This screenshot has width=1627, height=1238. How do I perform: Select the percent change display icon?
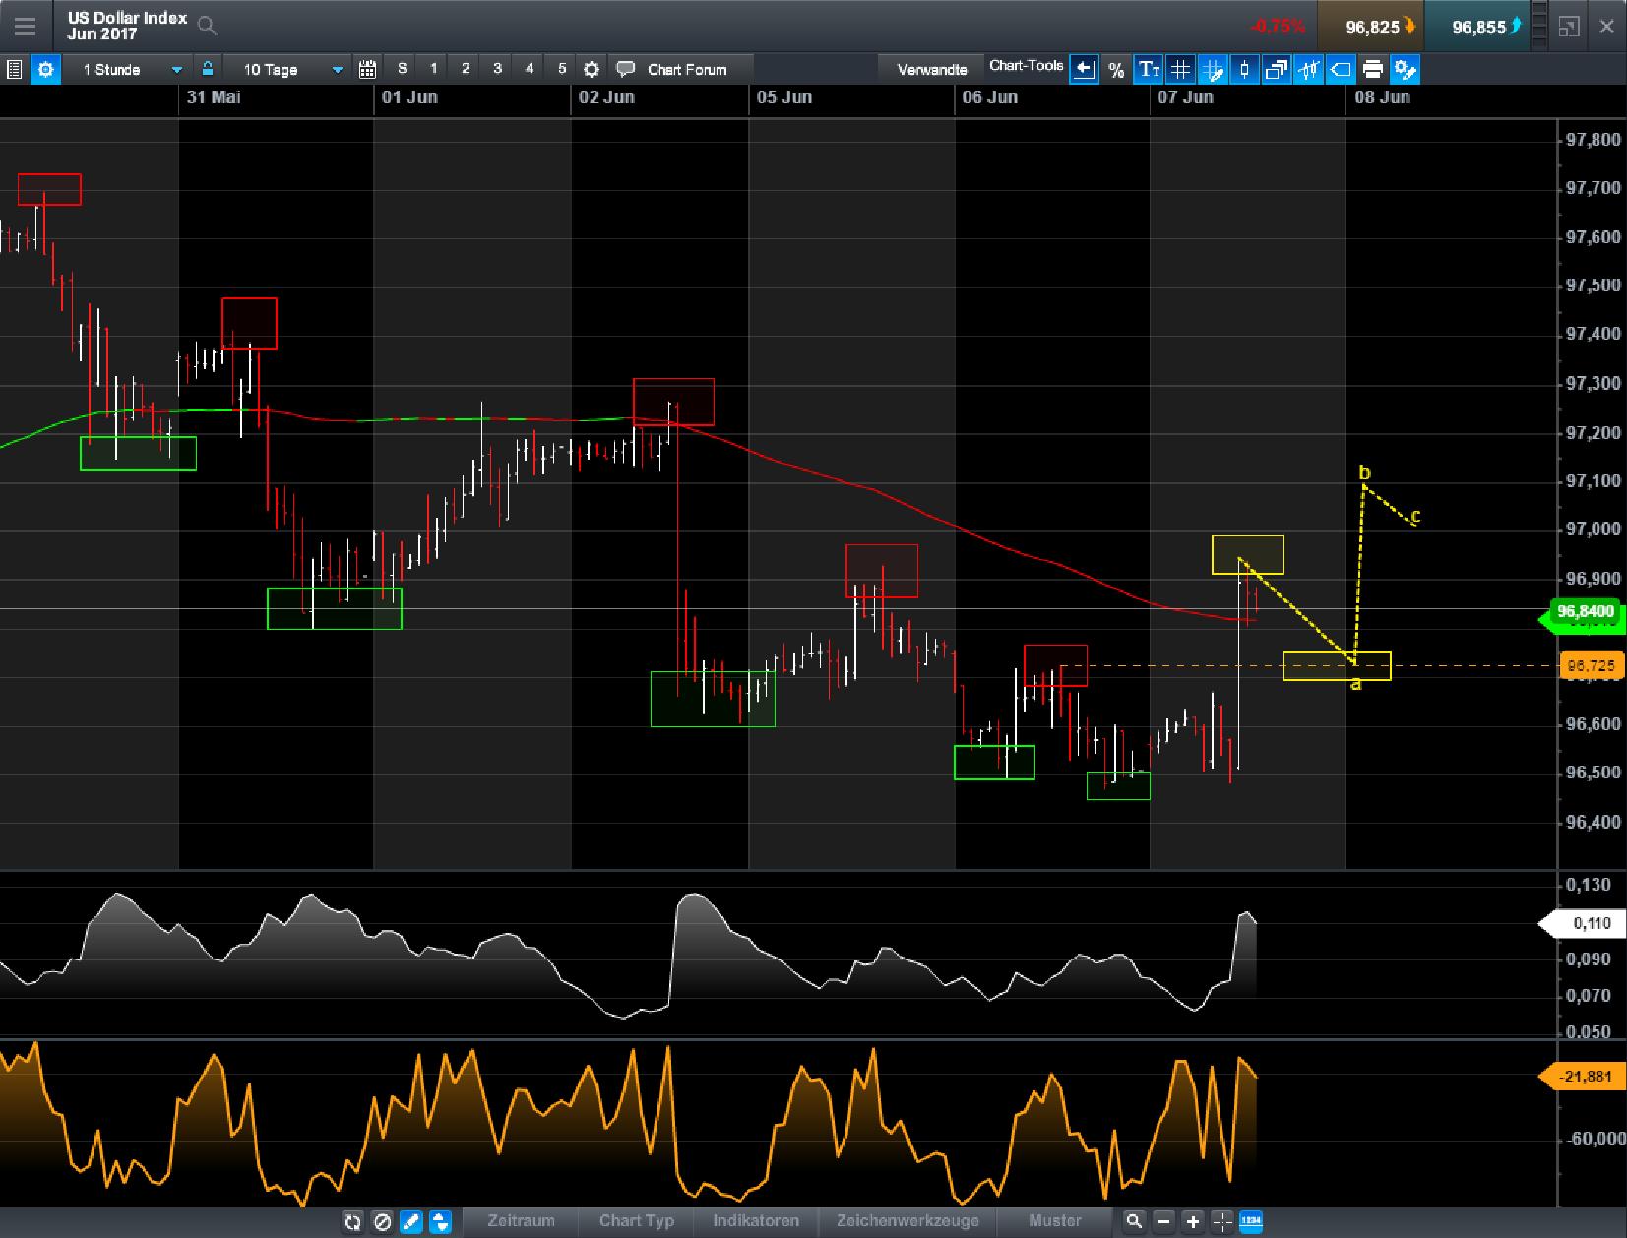point(1115,69)
